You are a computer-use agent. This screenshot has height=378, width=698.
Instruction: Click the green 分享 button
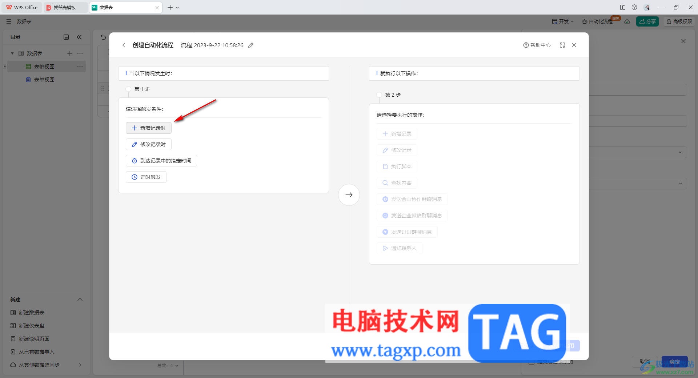coord(647,21)
